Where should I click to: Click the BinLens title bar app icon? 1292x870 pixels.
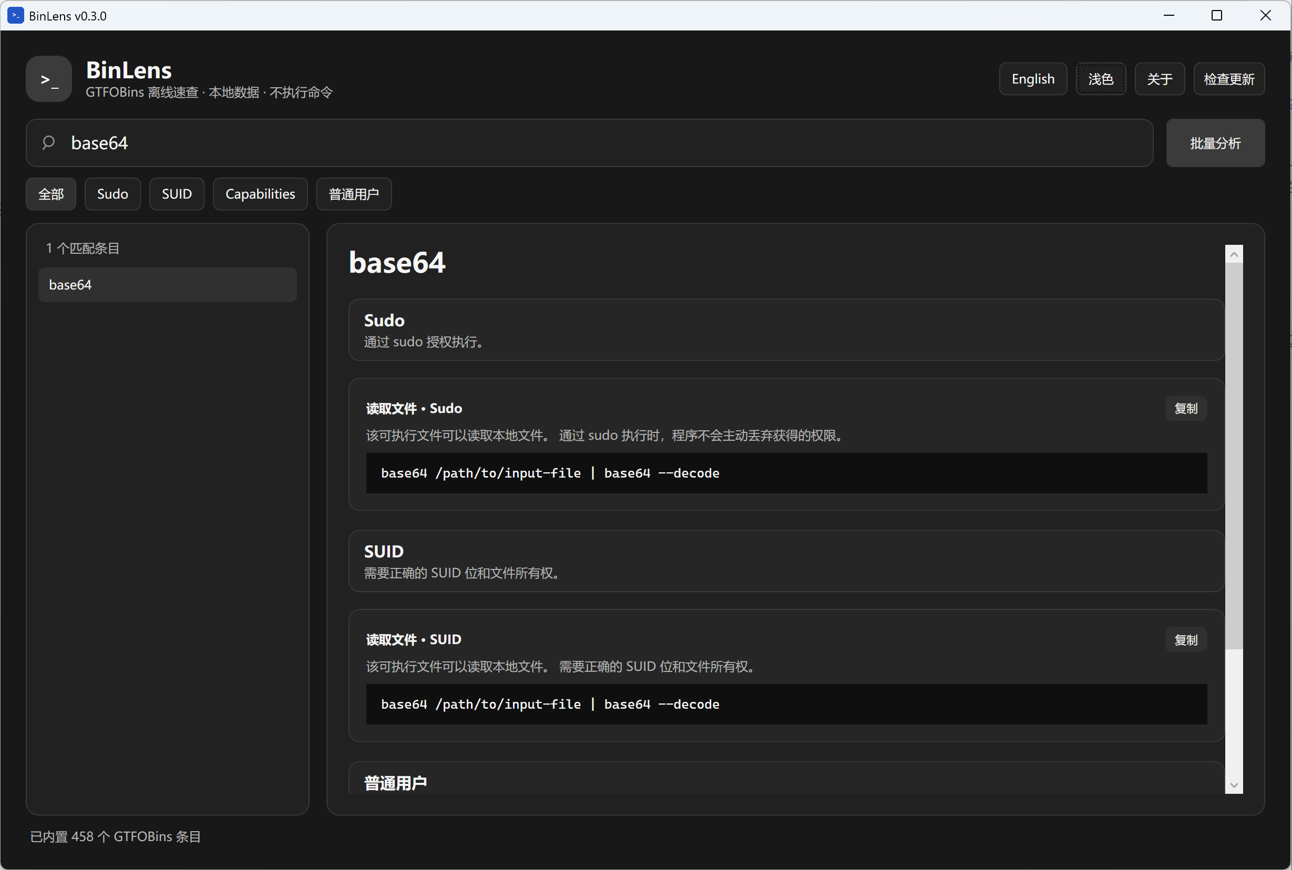(x=16, y=16)
